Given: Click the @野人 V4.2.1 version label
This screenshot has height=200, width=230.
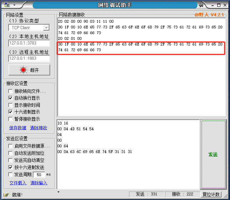Looking at the screenshot, I should click(209, 15).
